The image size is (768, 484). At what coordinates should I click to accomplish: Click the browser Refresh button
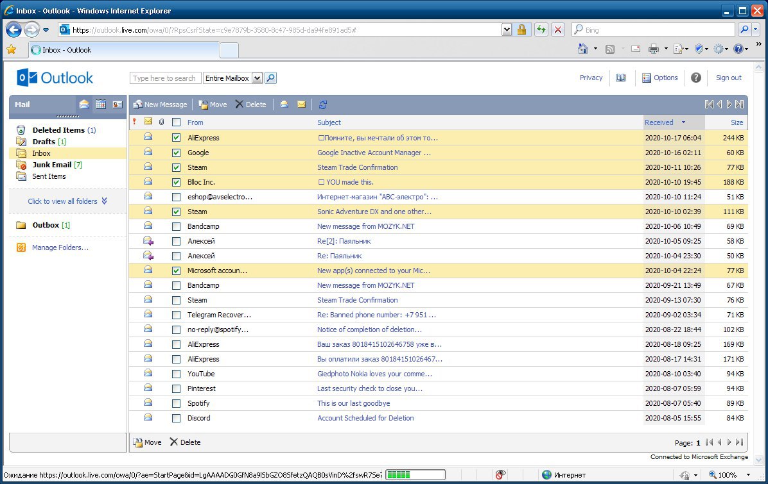(541, 30)
